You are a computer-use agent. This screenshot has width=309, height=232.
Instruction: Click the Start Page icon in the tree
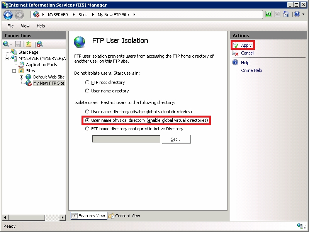click(14, 52)
